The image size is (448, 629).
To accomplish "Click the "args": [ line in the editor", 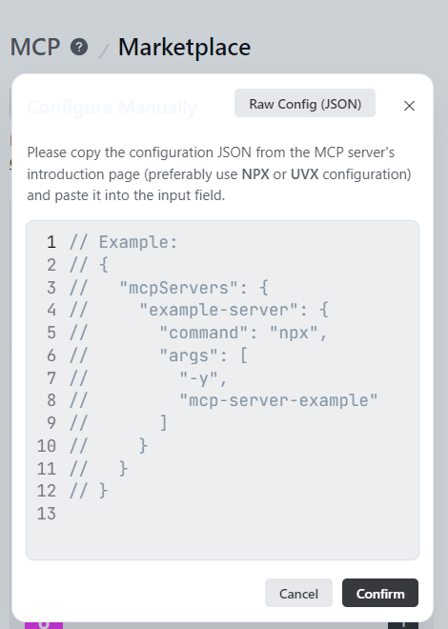I will point(159,355).
